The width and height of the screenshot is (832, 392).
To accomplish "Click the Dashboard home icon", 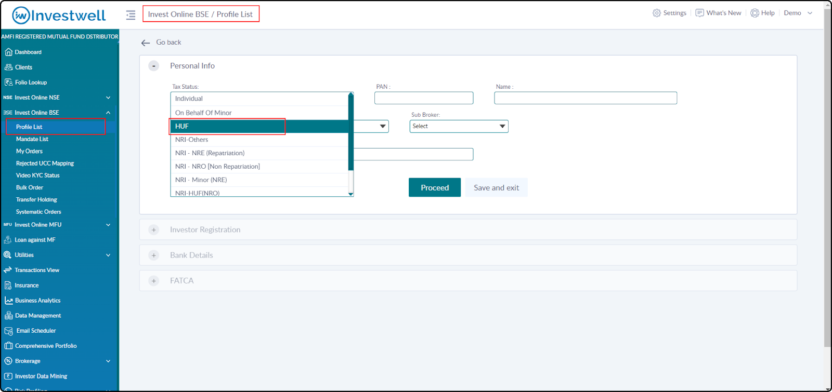I will 8,52.
